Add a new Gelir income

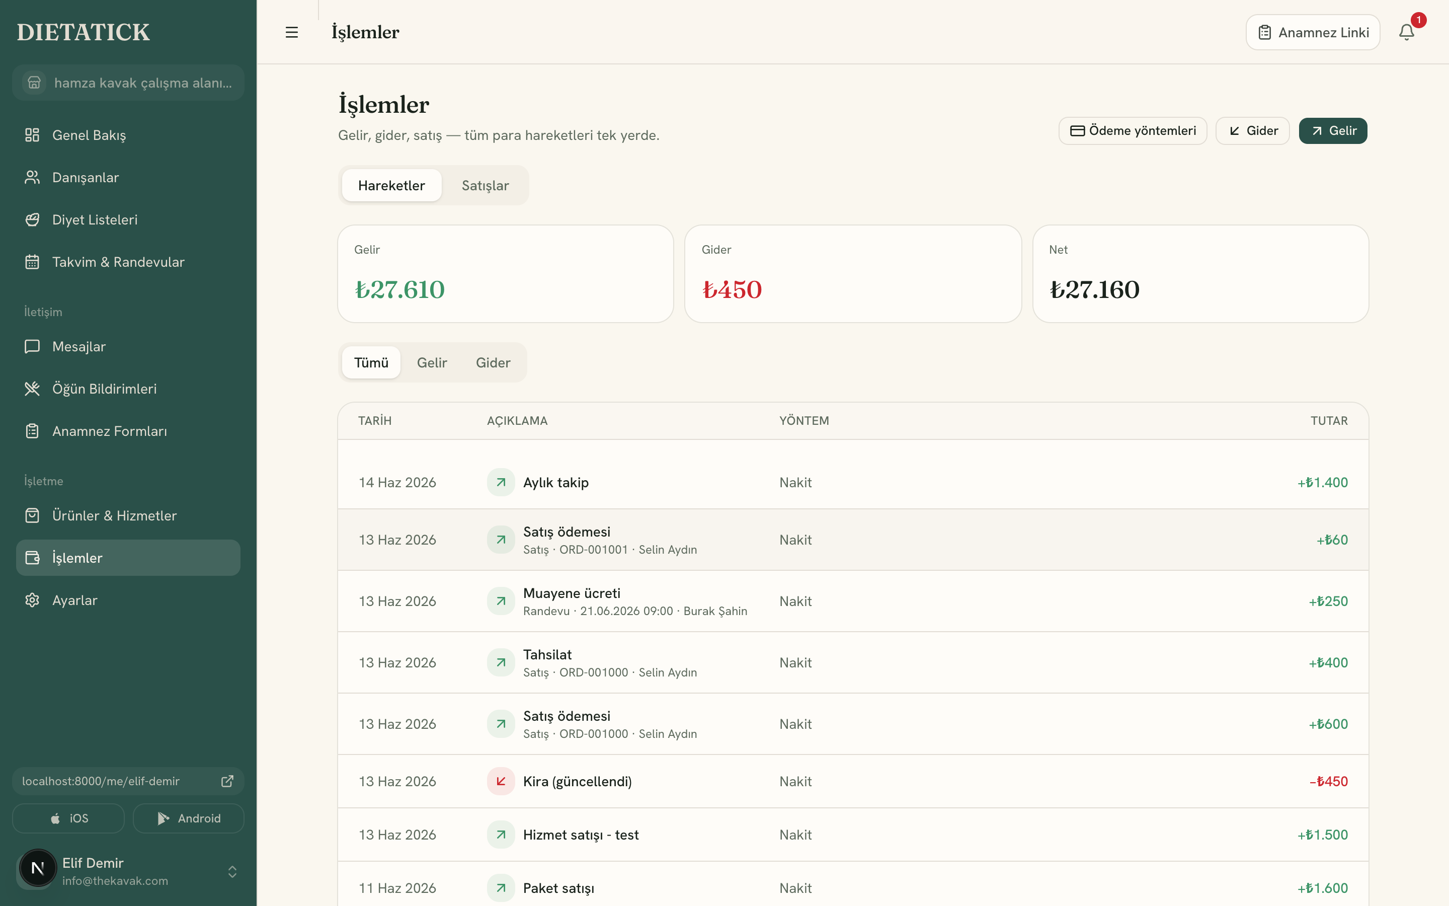1333,131
